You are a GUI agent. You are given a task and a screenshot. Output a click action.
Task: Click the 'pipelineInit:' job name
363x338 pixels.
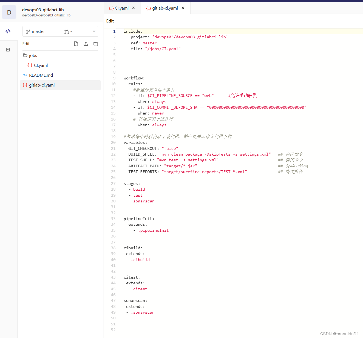139,219
